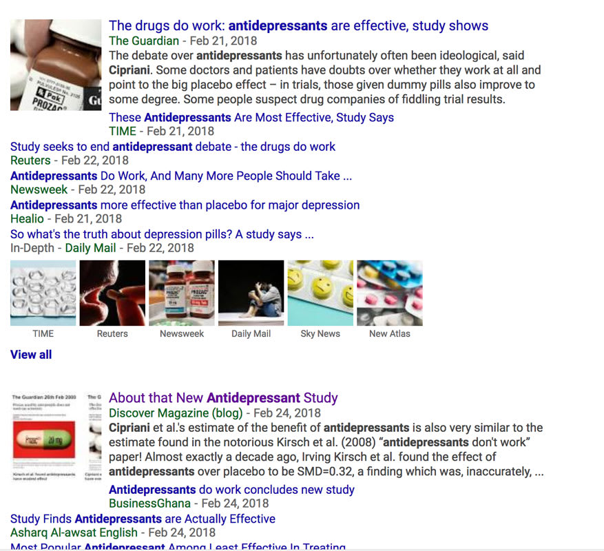Select the Reuters pill-taking thumbnail
The image size is (604, 551).
point(112,293)
